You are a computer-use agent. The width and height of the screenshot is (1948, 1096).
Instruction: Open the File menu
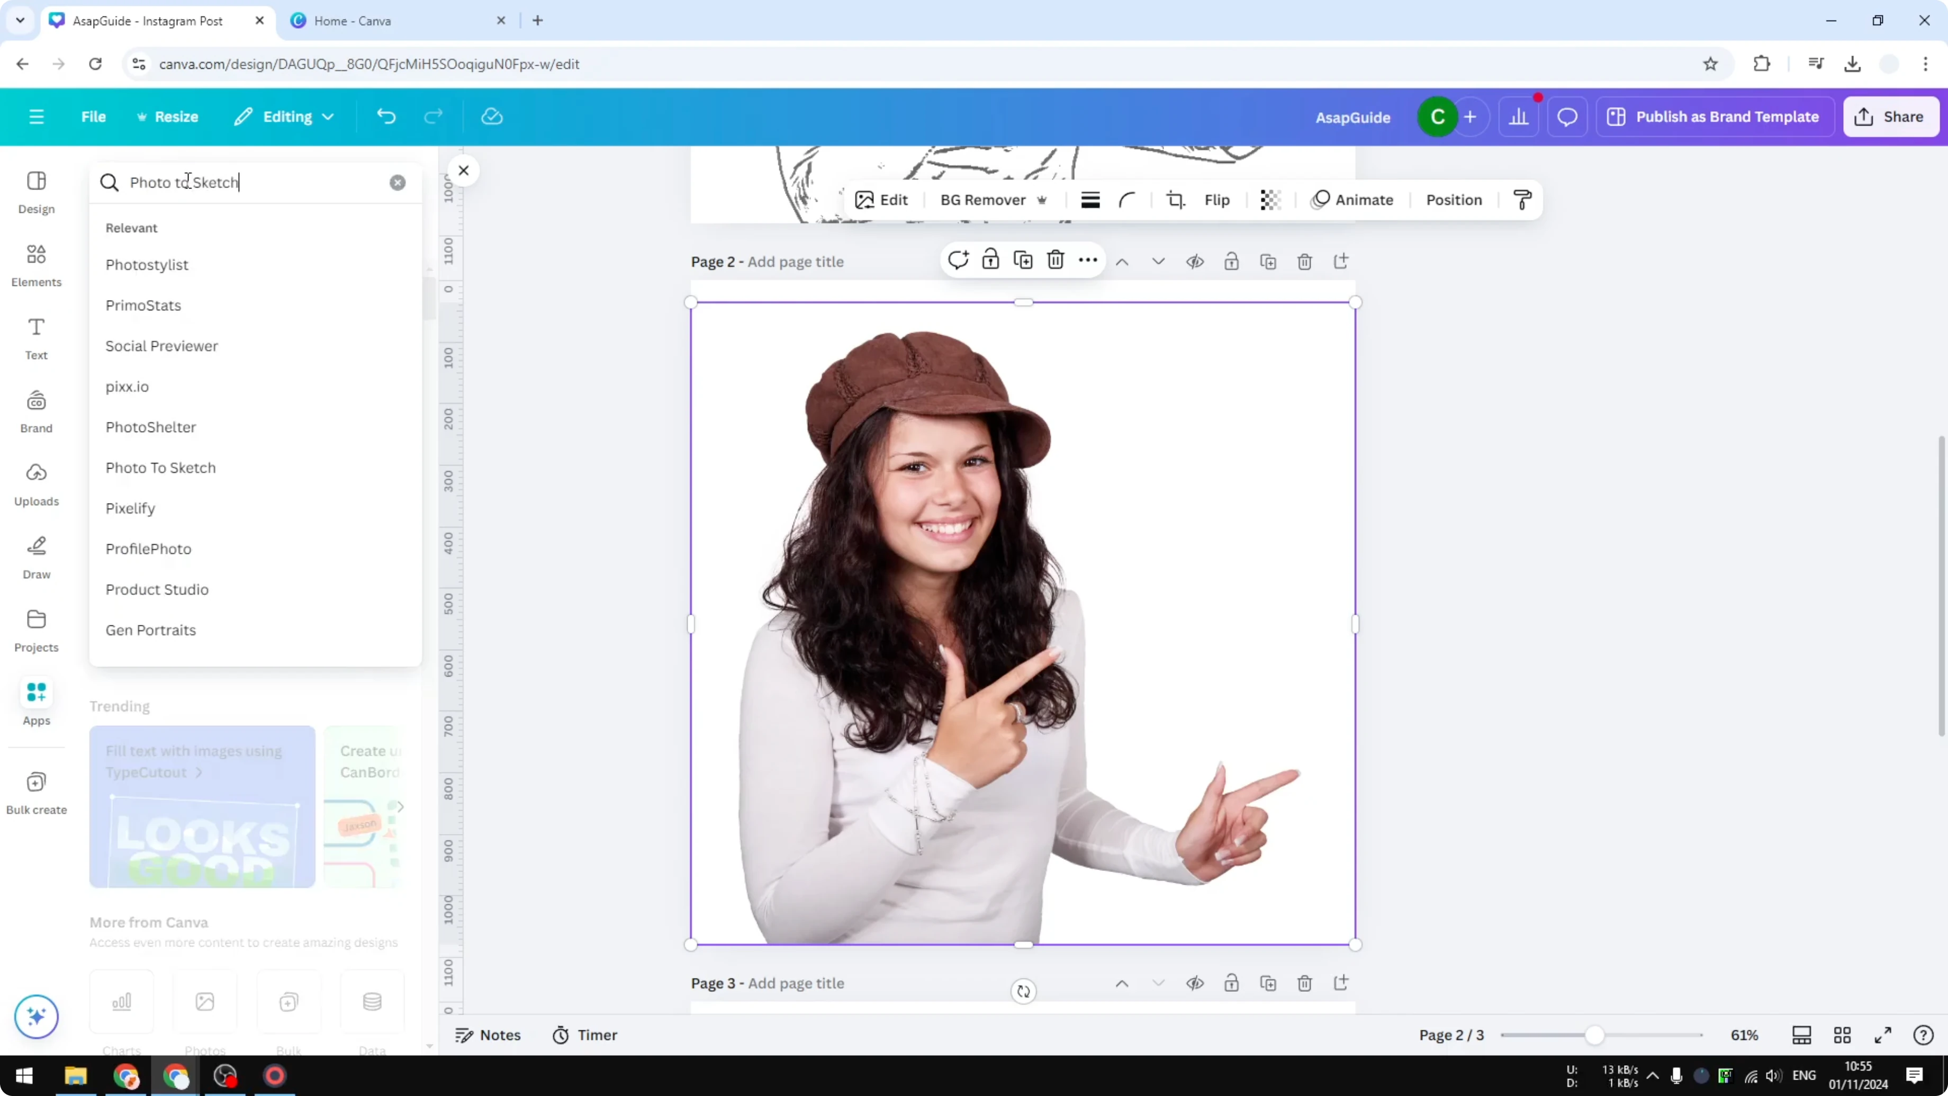(x=94, y=116)
